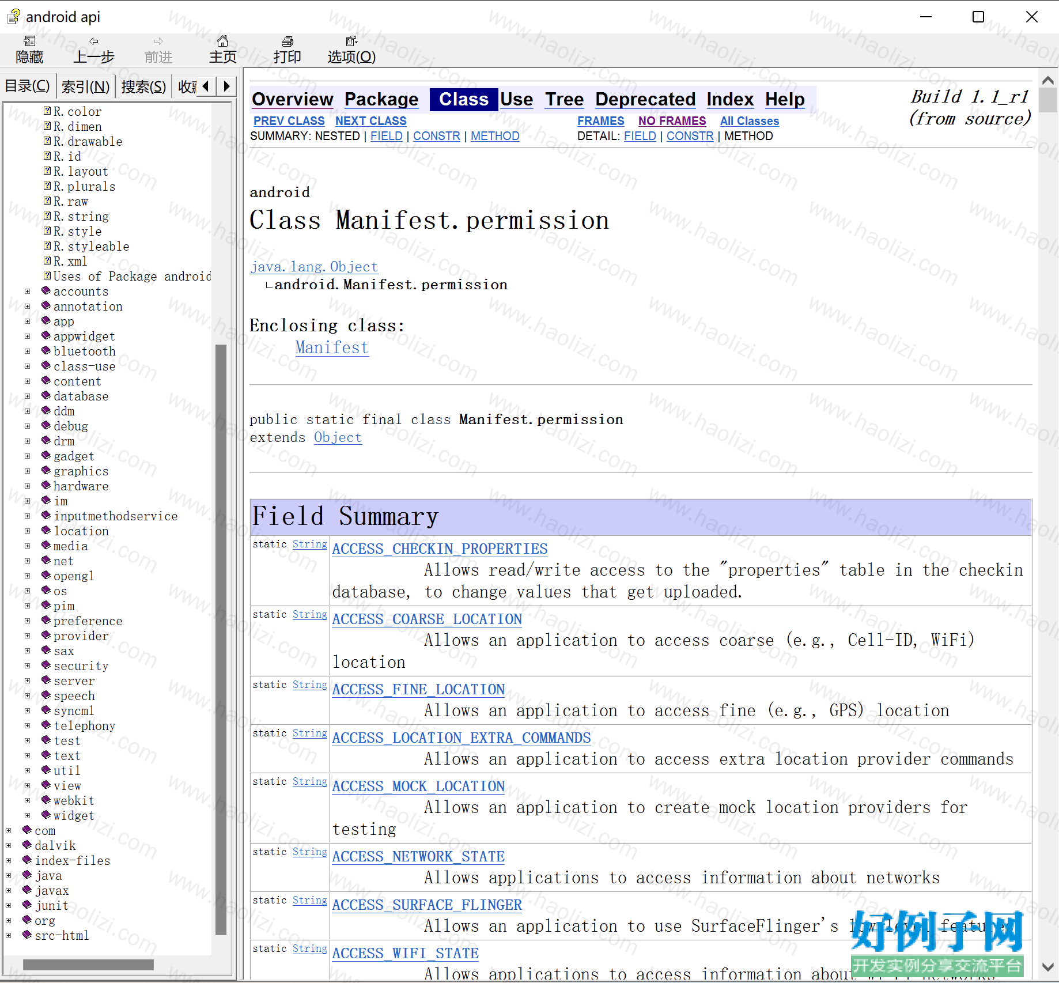Select the 'Uses of Package android' entry
Screen dimensions: 1059x983
tap(133, 277)
